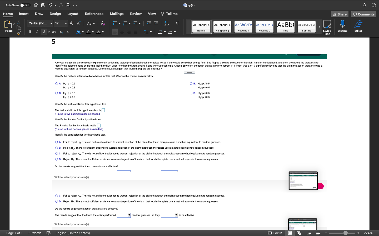
Task: Select upper conclusion C: Fail to reject, not sufficient
Action: coord(56,154)
